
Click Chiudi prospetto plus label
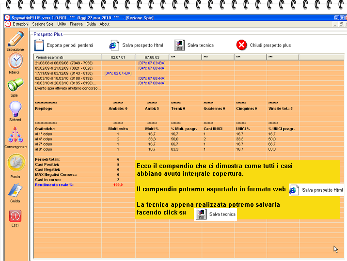coord(270,45)
